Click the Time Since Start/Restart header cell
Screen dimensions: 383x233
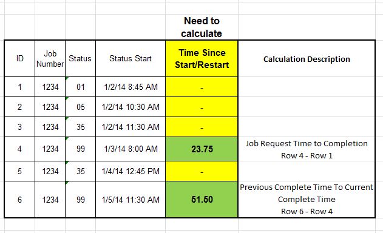[x=202, y=59]
